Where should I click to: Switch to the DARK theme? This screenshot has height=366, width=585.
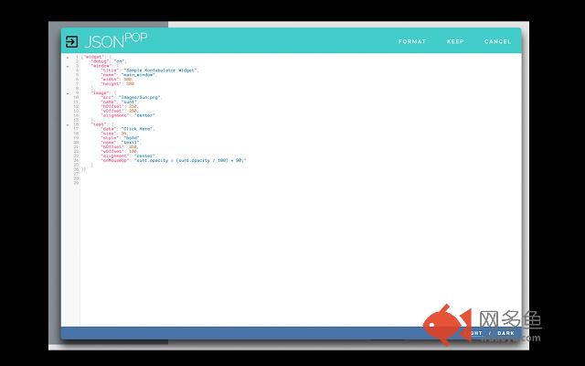[x=505, y=333]
